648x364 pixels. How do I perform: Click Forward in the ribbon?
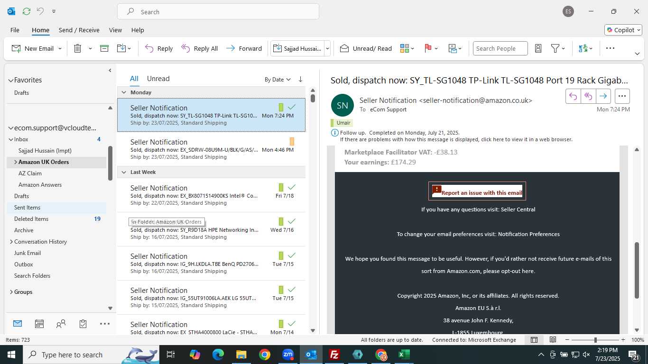[244, 48]
